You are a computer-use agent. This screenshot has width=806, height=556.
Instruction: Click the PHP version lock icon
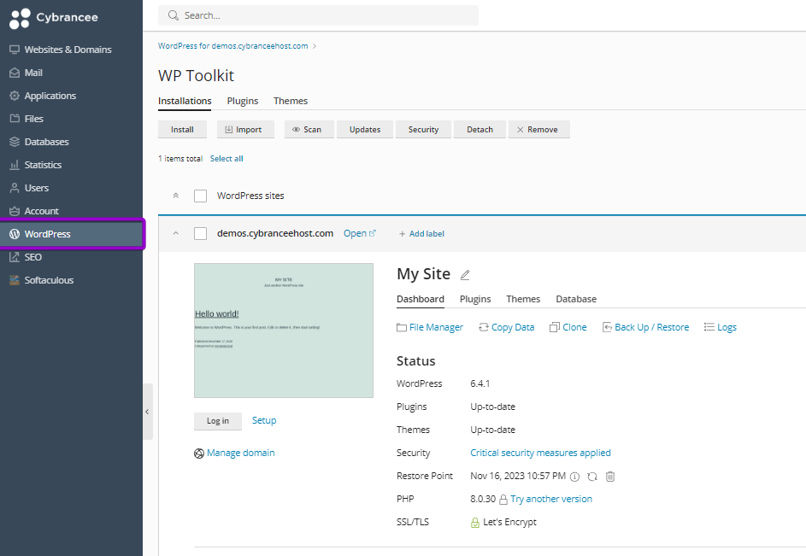(x=503, y=500)
